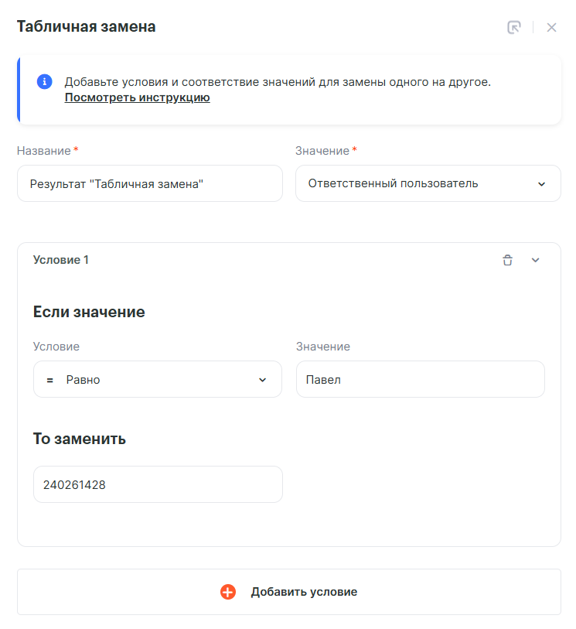Image resolution: width=576 pixels, height=629 pixels.
Task: Open the Ответственный пользователь dropdown
Action: [x=428, y=183]
